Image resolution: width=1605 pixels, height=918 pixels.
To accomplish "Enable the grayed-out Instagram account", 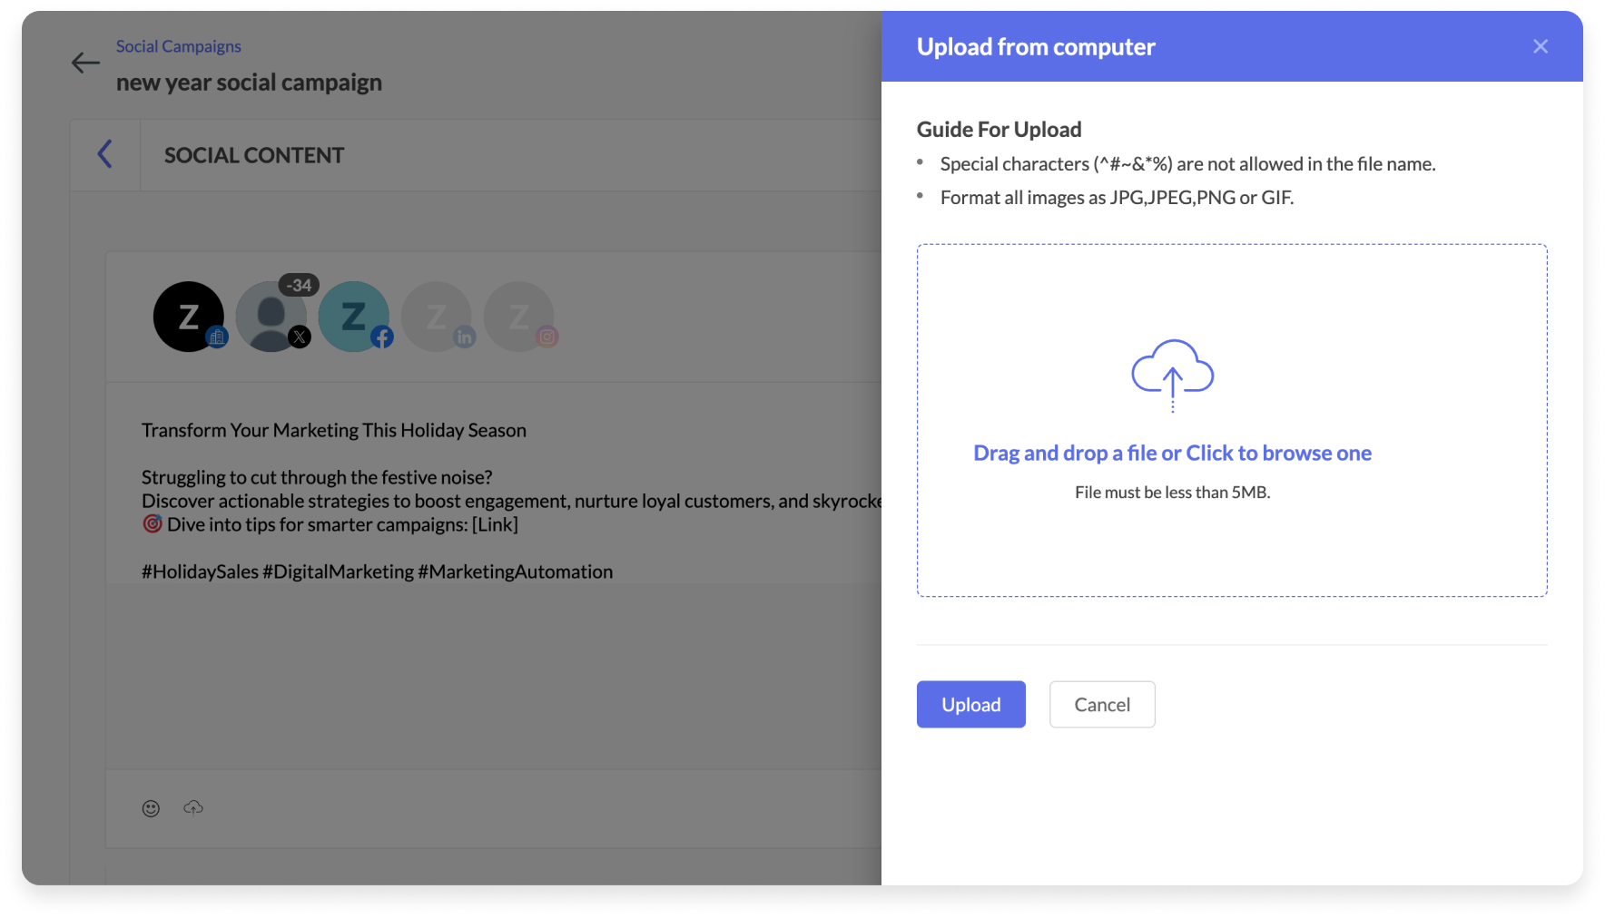I will pos(519,317).
